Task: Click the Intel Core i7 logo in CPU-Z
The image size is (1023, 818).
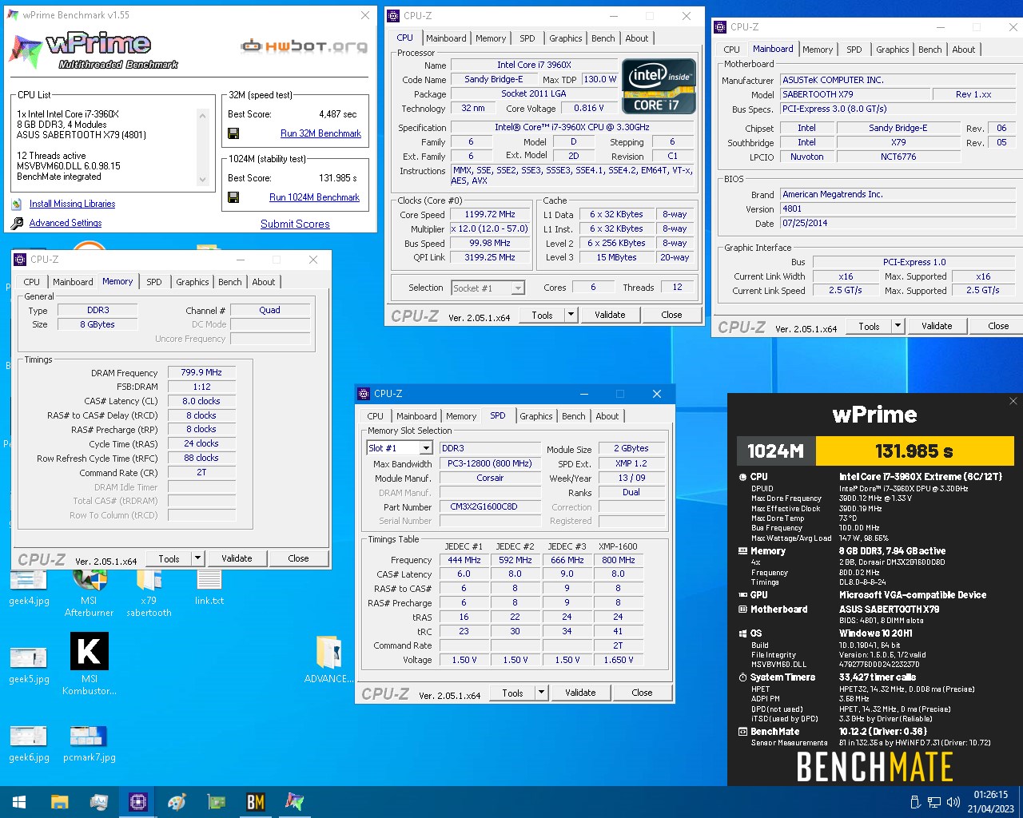Action: 659,86
